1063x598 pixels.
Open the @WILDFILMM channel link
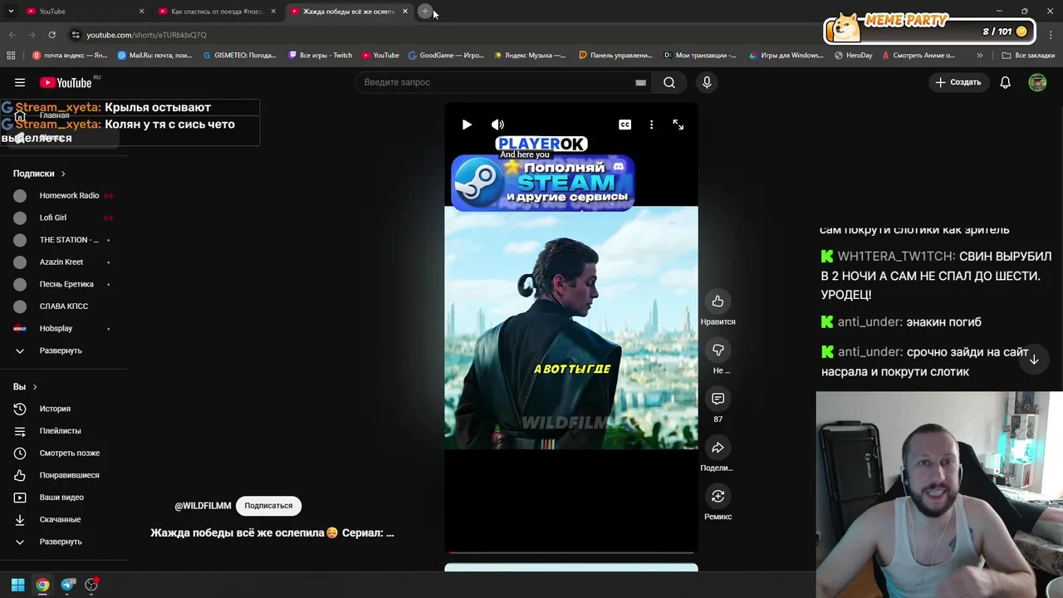point(203,506)
